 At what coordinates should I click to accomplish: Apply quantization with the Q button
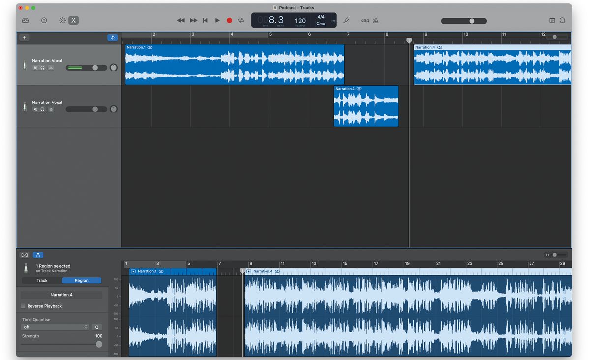(97, 327)
